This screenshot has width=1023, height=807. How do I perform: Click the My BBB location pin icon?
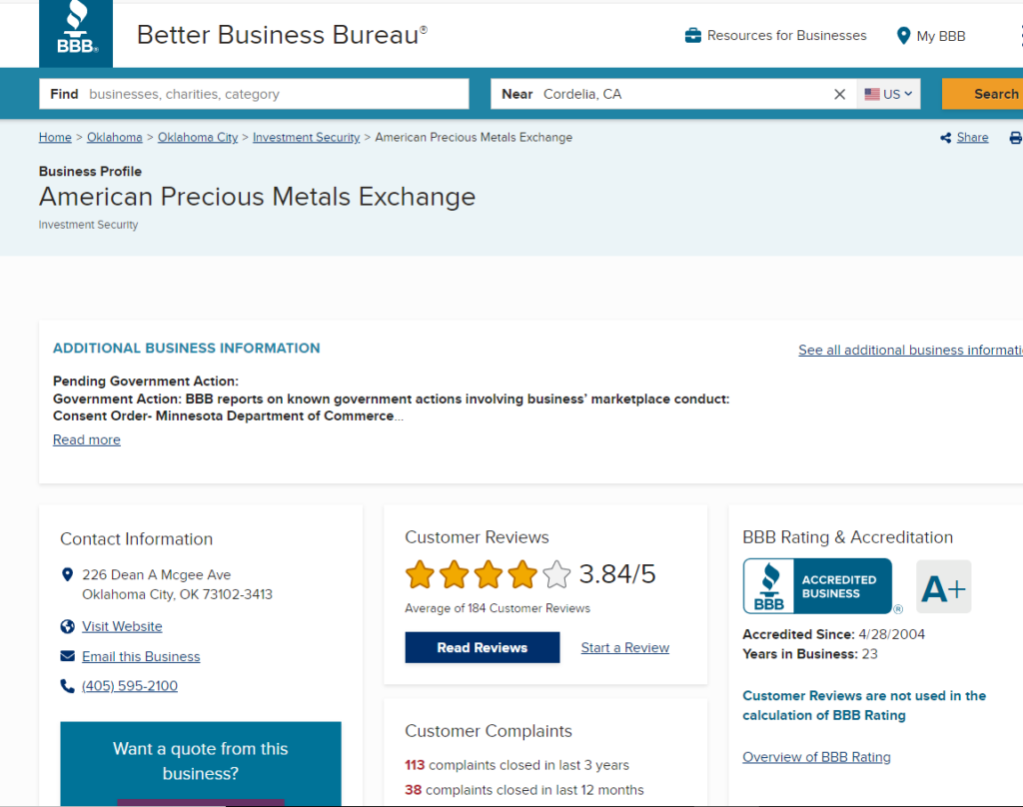coord(903,35)
